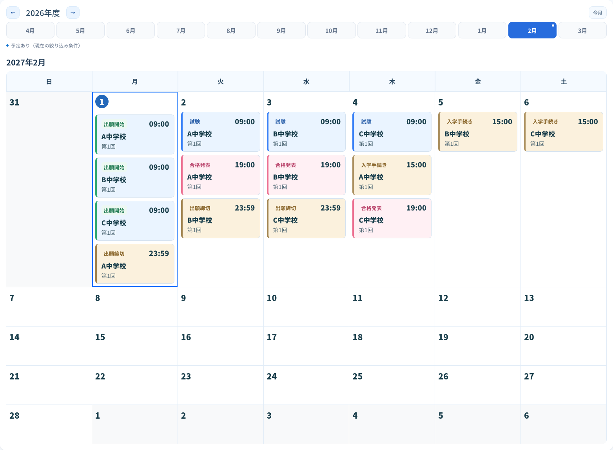Select date 15 in the calendar
This screenshot has height=450, width=613.
click(x=100, y=337)
